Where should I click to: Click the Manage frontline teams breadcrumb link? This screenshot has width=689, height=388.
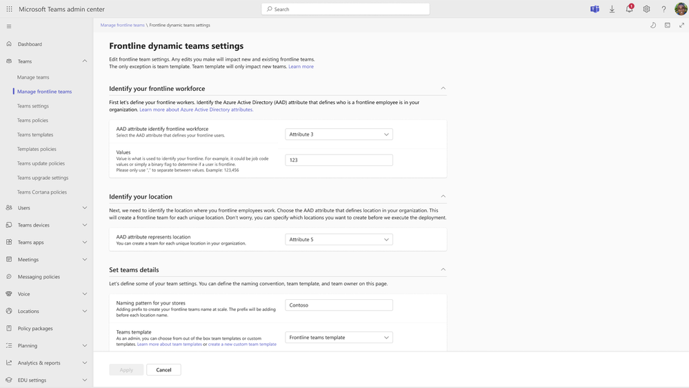point(122,25)
